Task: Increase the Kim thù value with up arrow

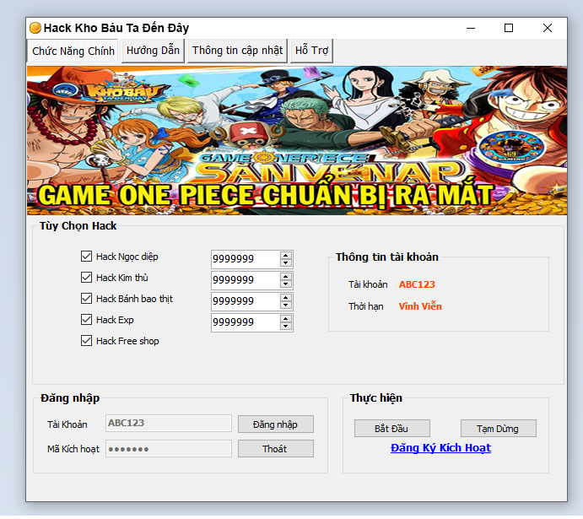Action: tap(285, 277)
